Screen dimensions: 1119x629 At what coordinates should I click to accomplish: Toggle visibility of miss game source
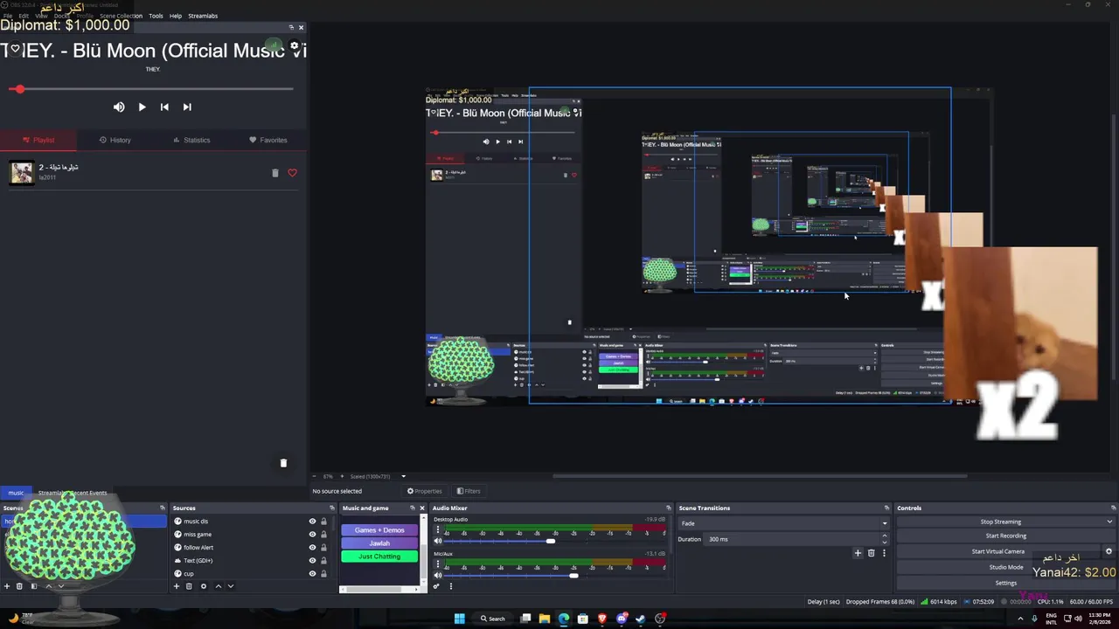pyautogui.click(x=312, y=535)
